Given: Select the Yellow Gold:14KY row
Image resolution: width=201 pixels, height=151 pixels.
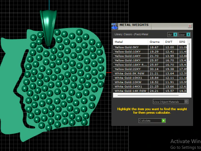Looking at the screenshot, I should [150, 56].
